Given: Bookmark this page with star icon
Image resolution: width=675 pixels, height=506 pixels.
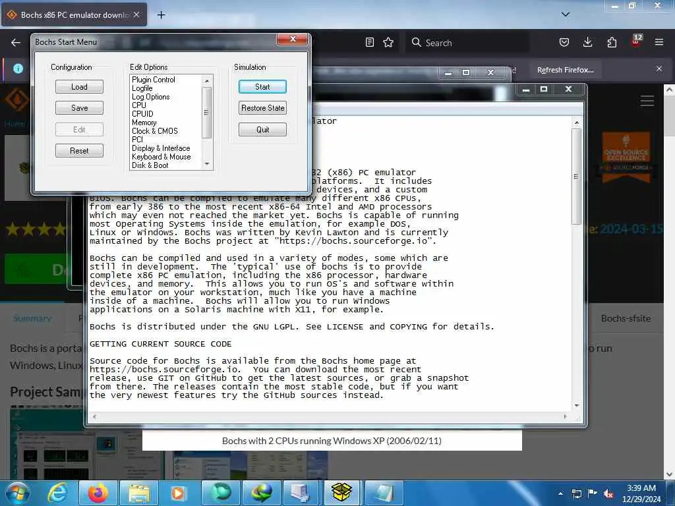Looking at the screenshot, I should coord(388,42).
